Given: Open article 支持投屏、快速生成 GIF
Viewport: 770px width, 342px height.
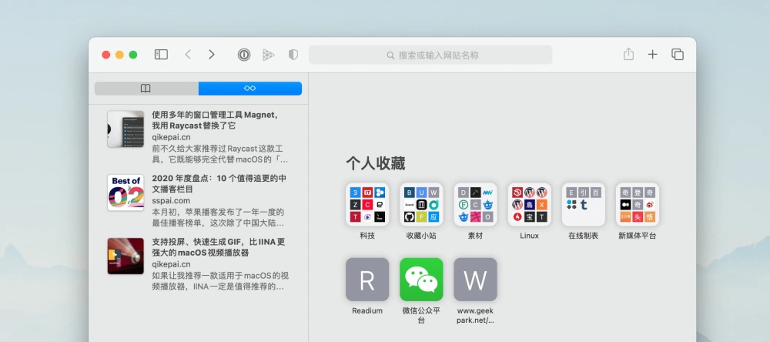Looking at the screenshot, I should pyautogui.click(x=219, y=247).
